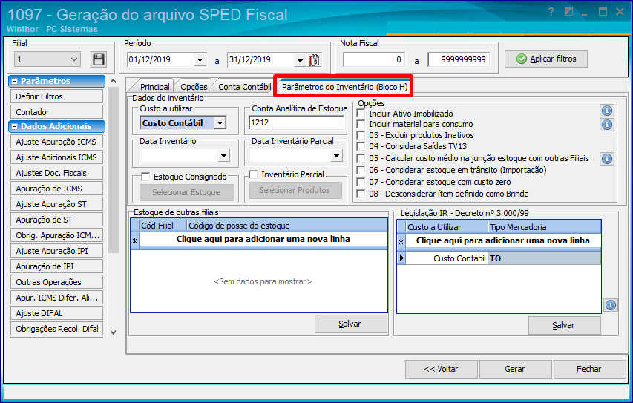The height and width of the screenshot is (403, 633).
Task: Open Apuração de IPI
Action: pyautogui.click(x=56, y=266)
